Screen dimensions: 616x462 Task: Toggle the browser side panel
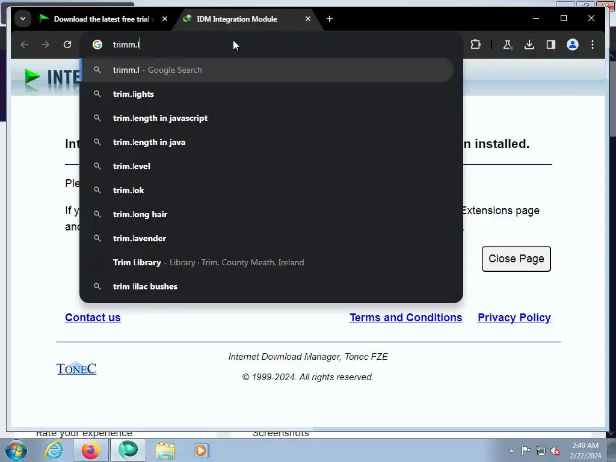tap(551, 45)
